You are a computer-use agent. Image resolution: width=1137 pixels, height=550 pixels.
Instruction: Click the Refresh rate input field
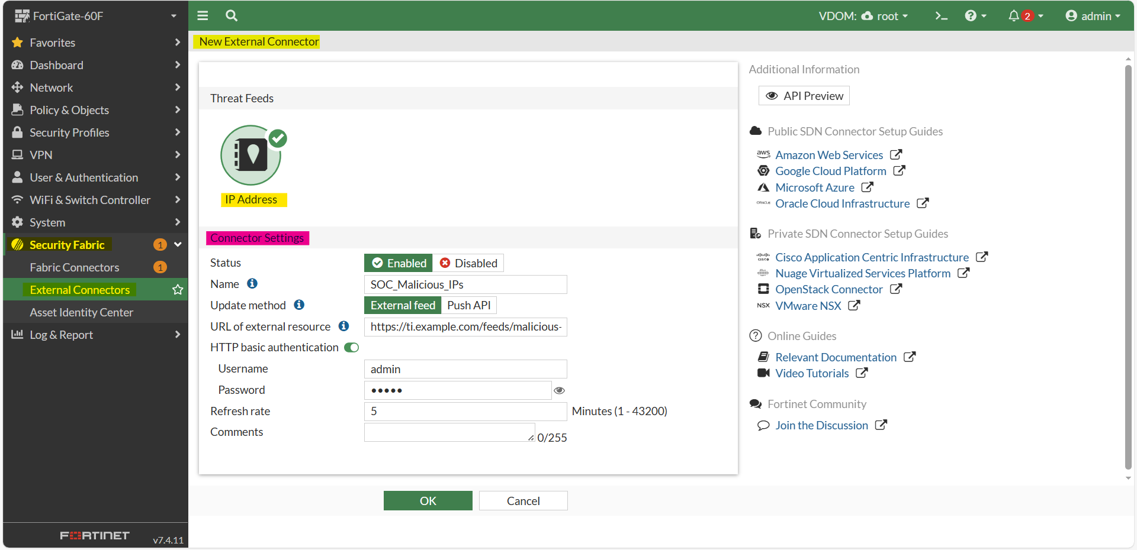click(465, 412)
